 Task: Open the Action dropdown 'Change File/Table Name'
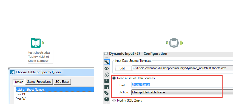pyautogui.click(x=182, y=92)
